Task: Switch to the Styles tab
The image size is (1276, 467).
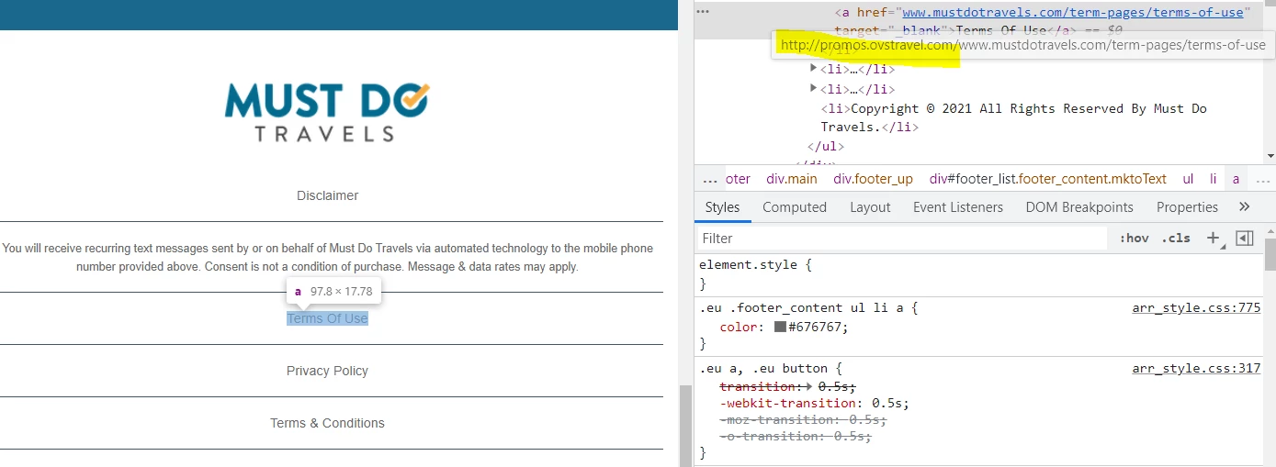Action: (722, 207)
